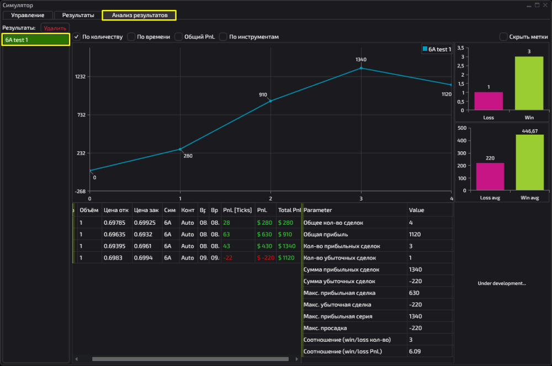552x366 pixels.
Task: Maximize the Симулятор window
Action: [x=537, y=5]
